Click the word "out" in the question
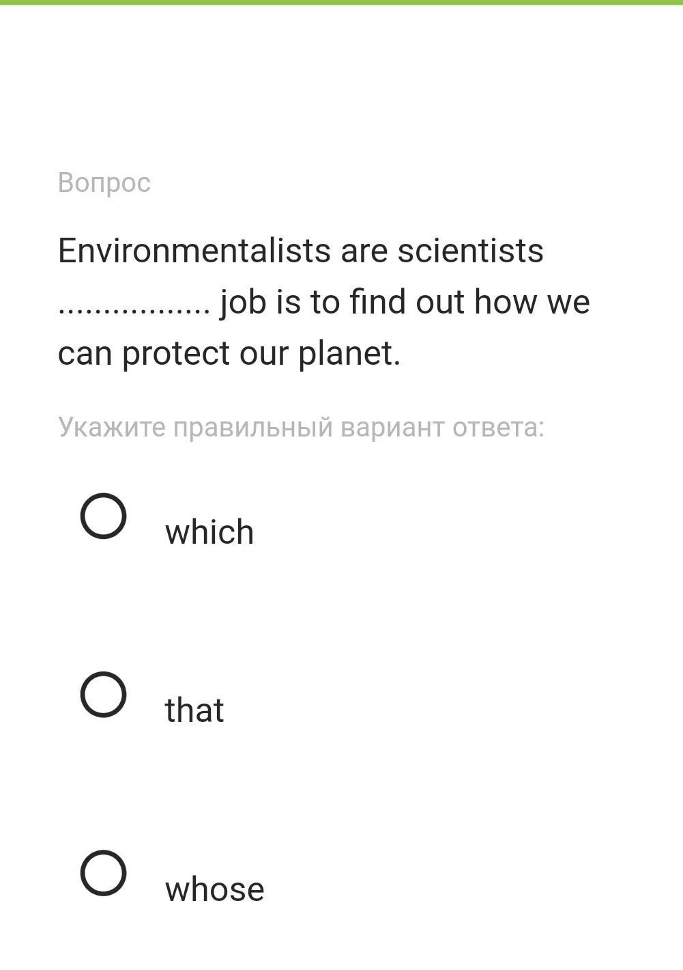 pyautogui.click(x=440, y=302)
